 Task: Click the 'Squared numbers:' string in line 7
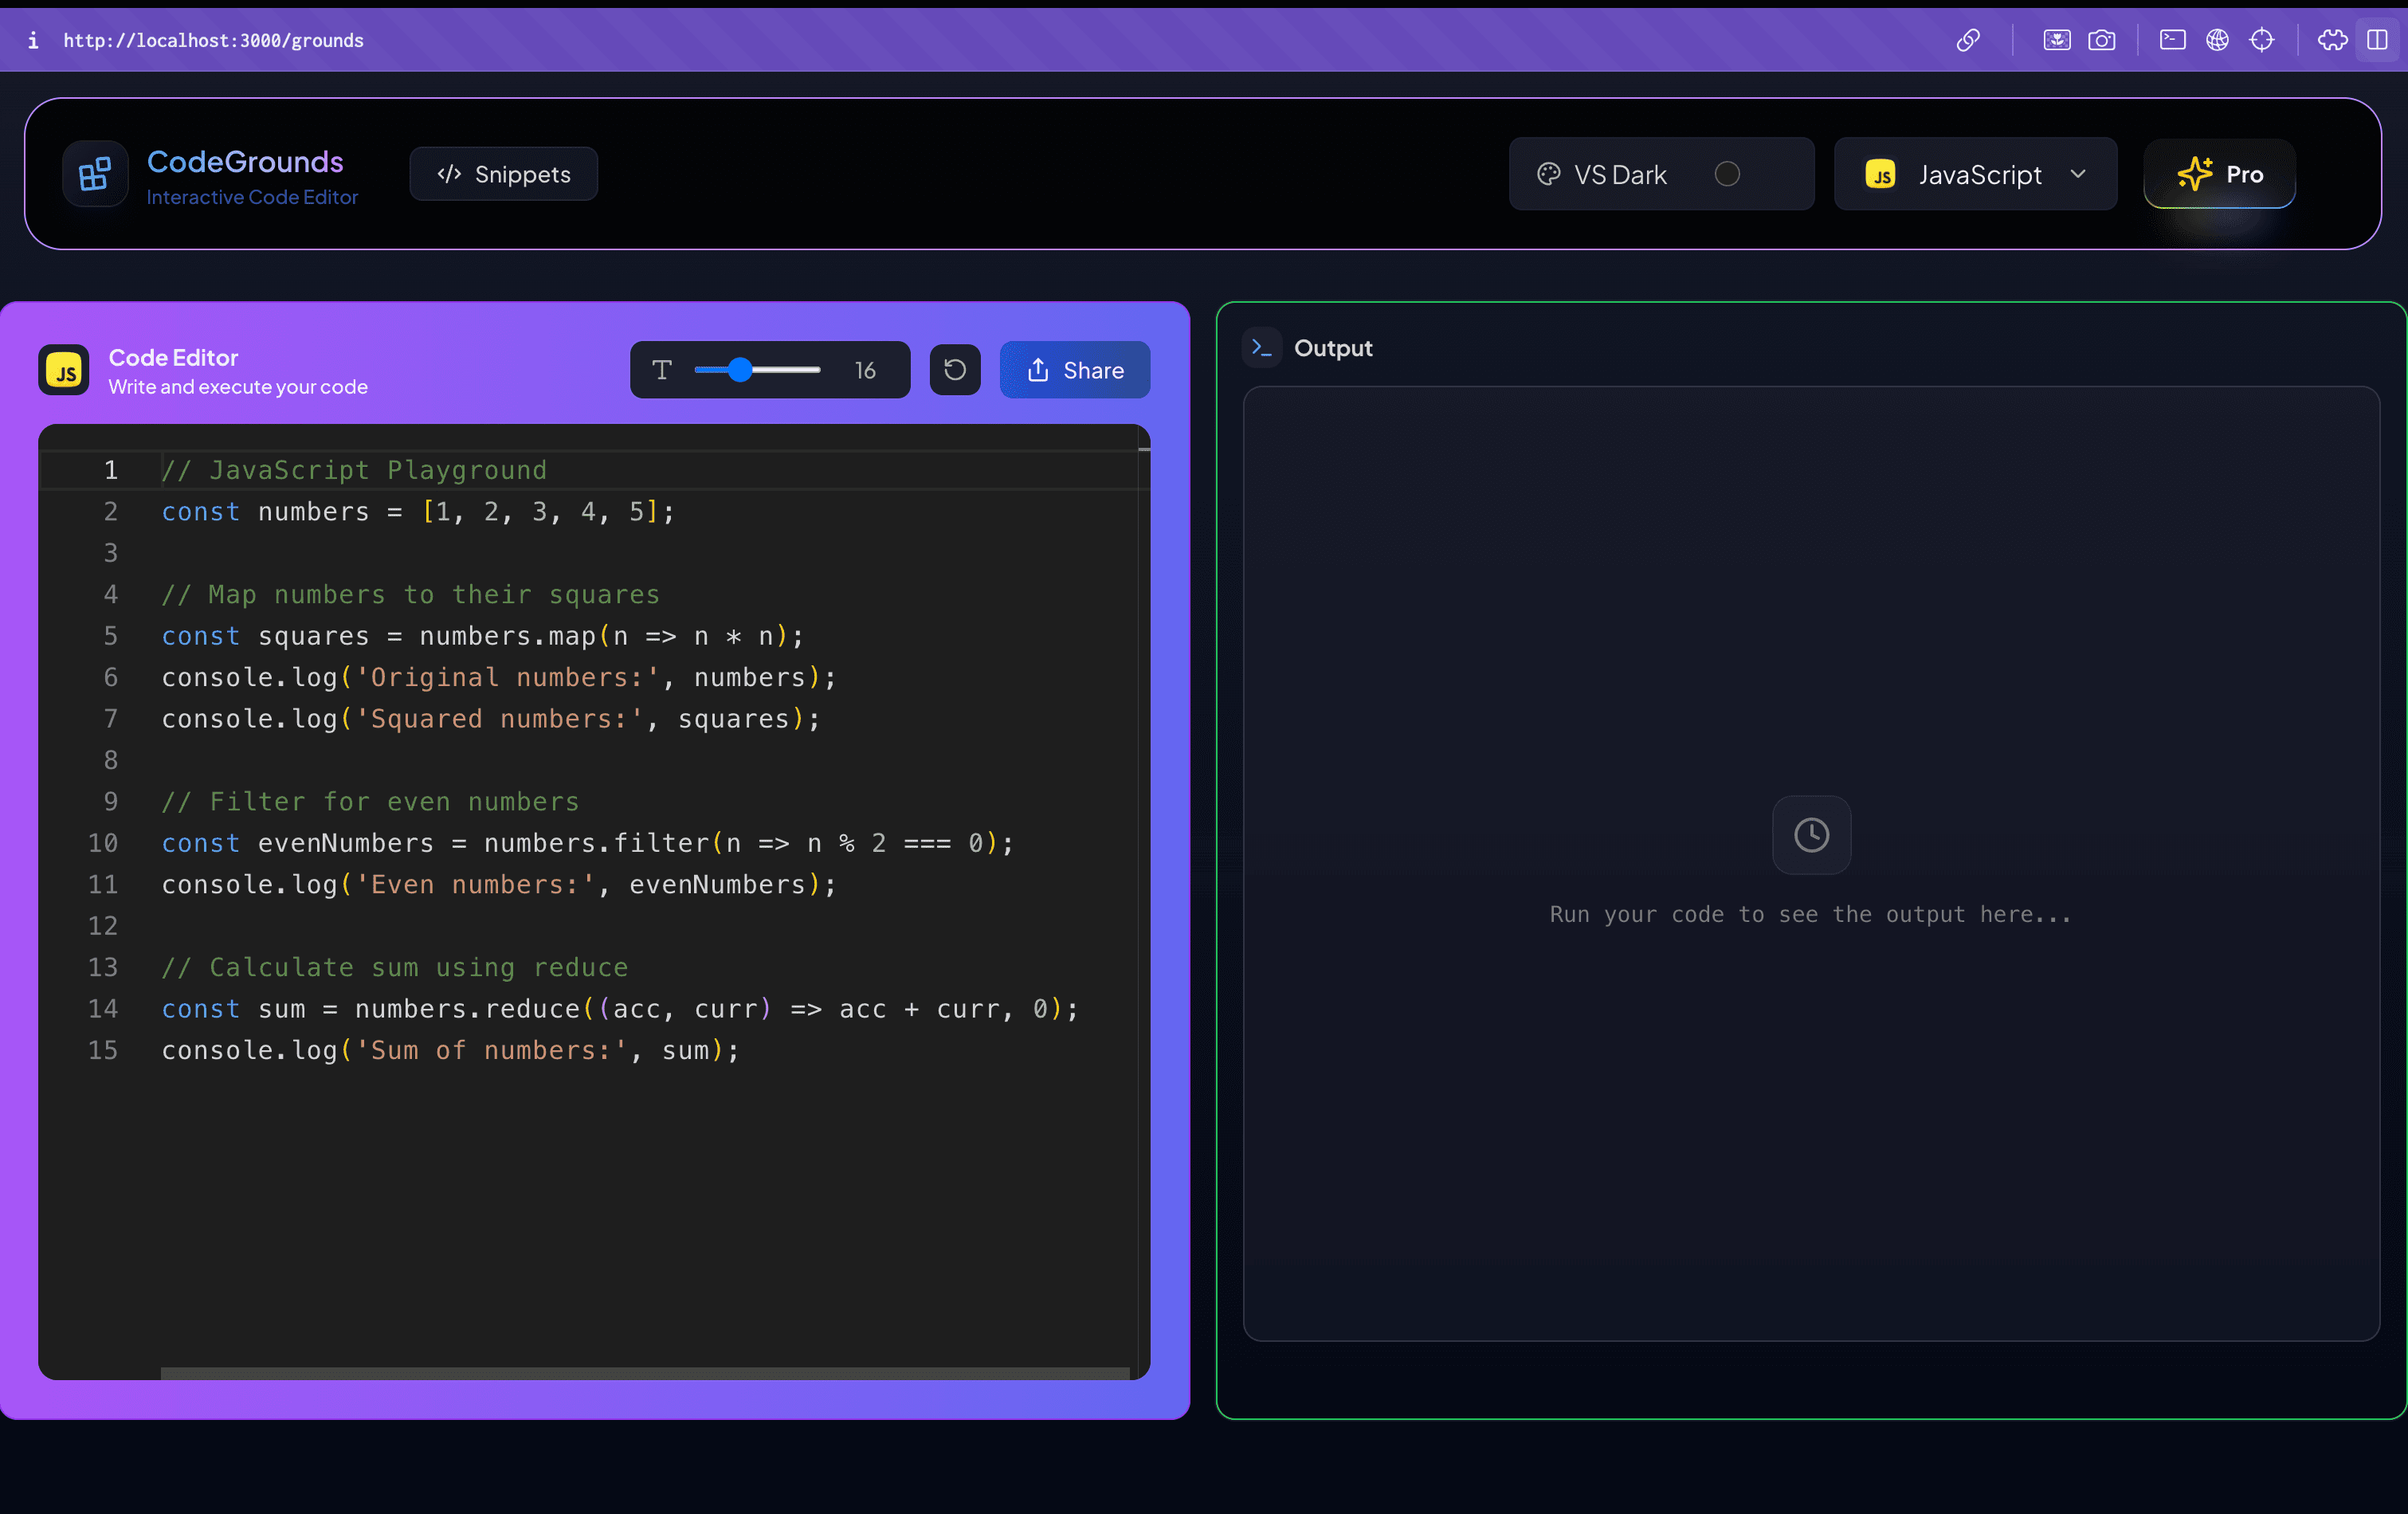tap(500, 719)
